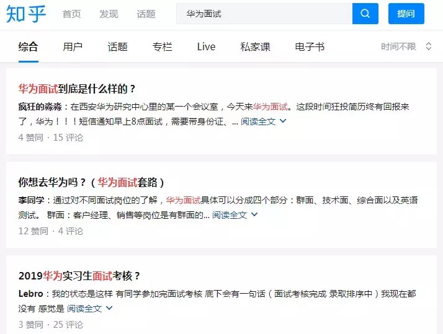Expand 阅读全文 in Lebro answer
This screenshot has width=443, height=334.
click(x=84, y=309)
